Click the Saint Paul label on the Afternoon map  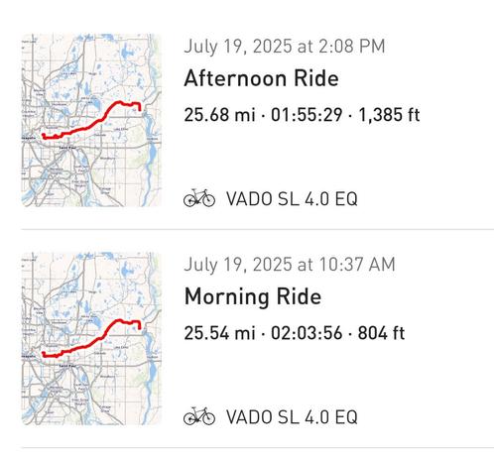67,148
